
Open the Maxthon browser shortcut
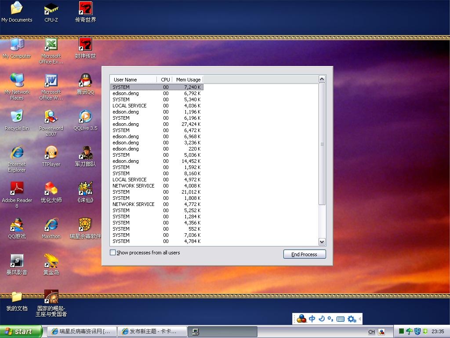[x=51, y=225]
